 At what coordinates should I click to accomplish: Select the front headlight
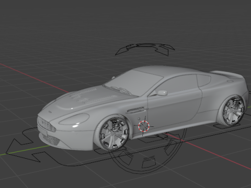click(x=74, y=119)
